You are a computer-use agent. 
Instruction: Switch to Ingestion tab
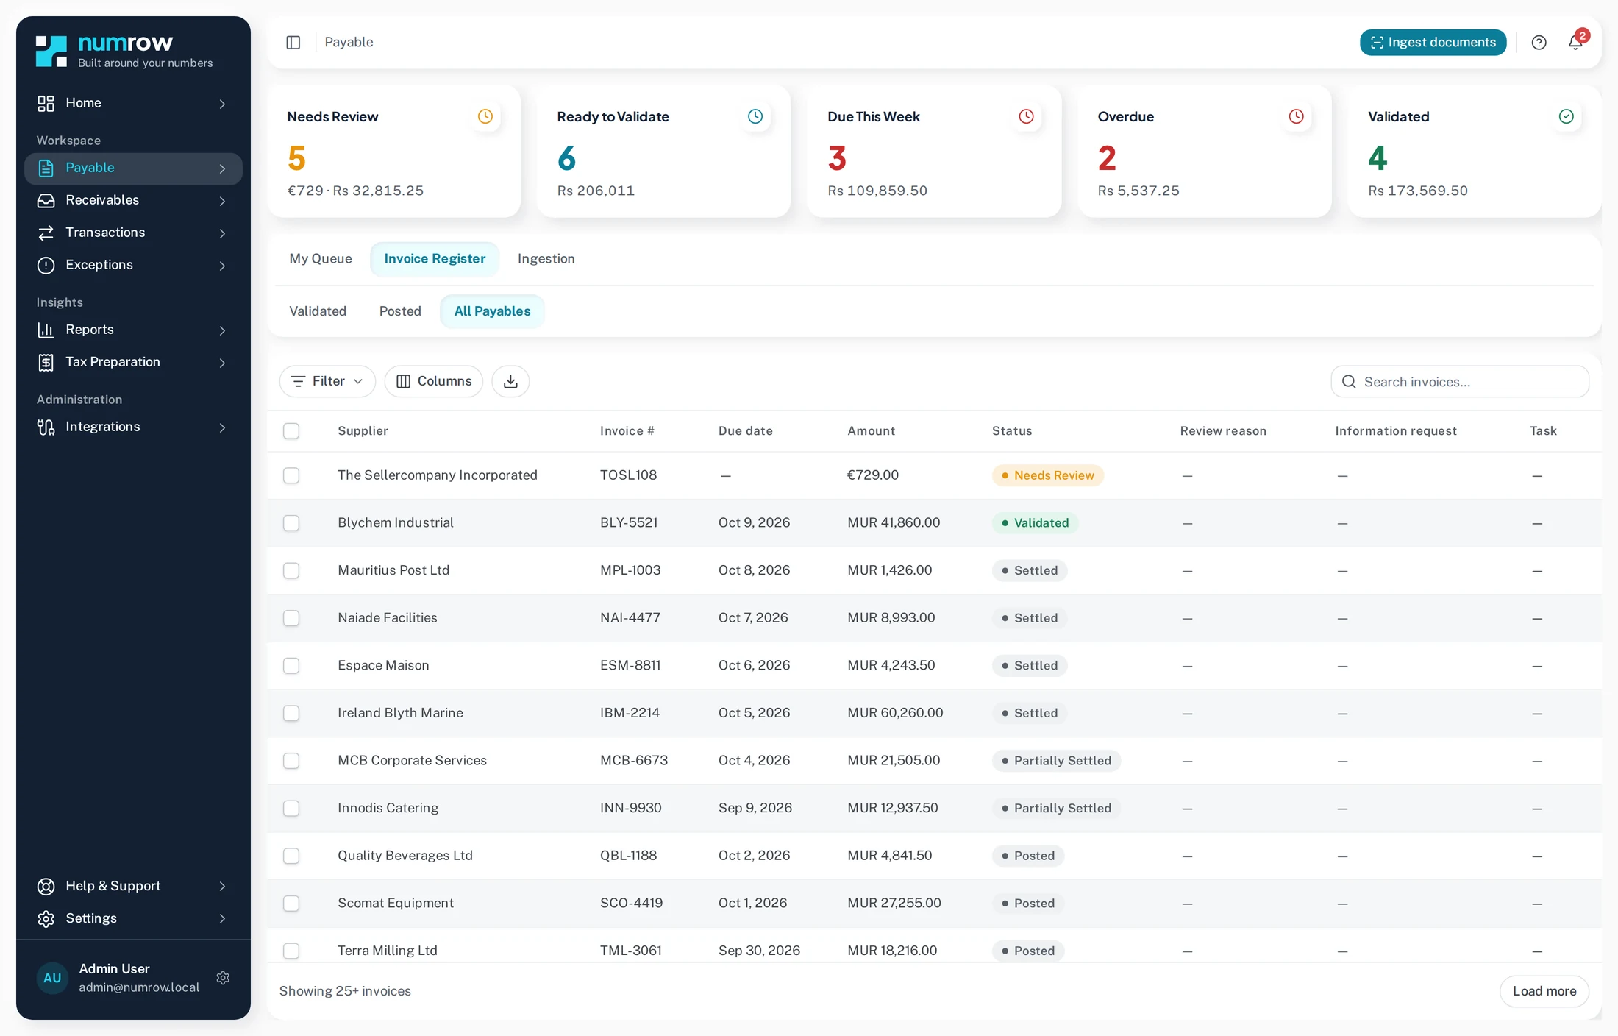(546, 259)
